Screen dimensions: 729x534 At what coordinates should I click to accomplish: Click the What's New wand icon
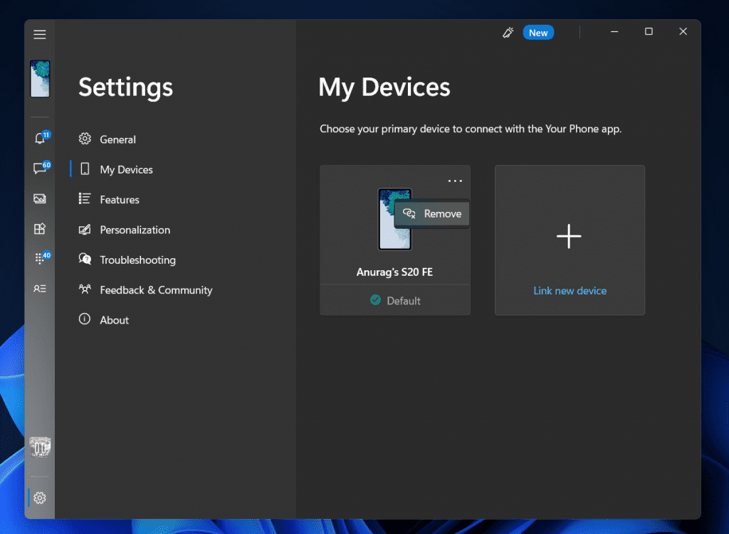tap(508, 33)
